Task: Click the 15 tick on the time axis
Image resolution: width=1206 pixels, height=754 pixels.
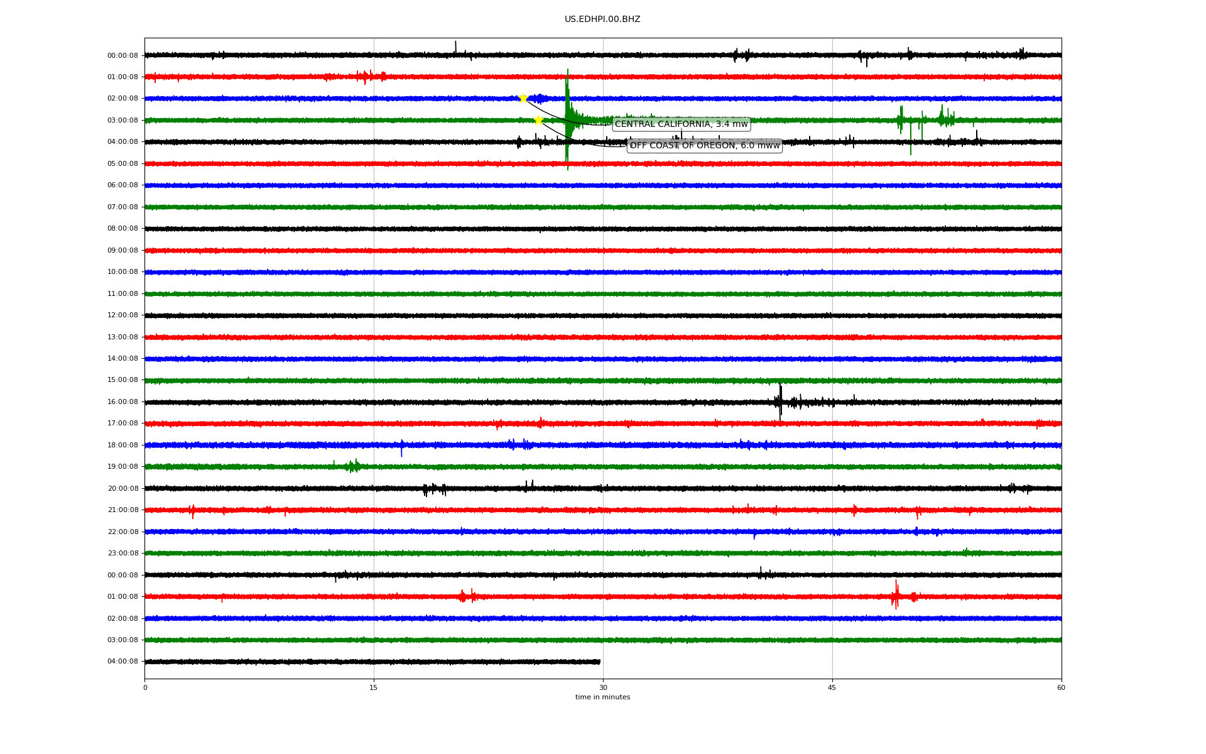Action: tap(374, 687)
